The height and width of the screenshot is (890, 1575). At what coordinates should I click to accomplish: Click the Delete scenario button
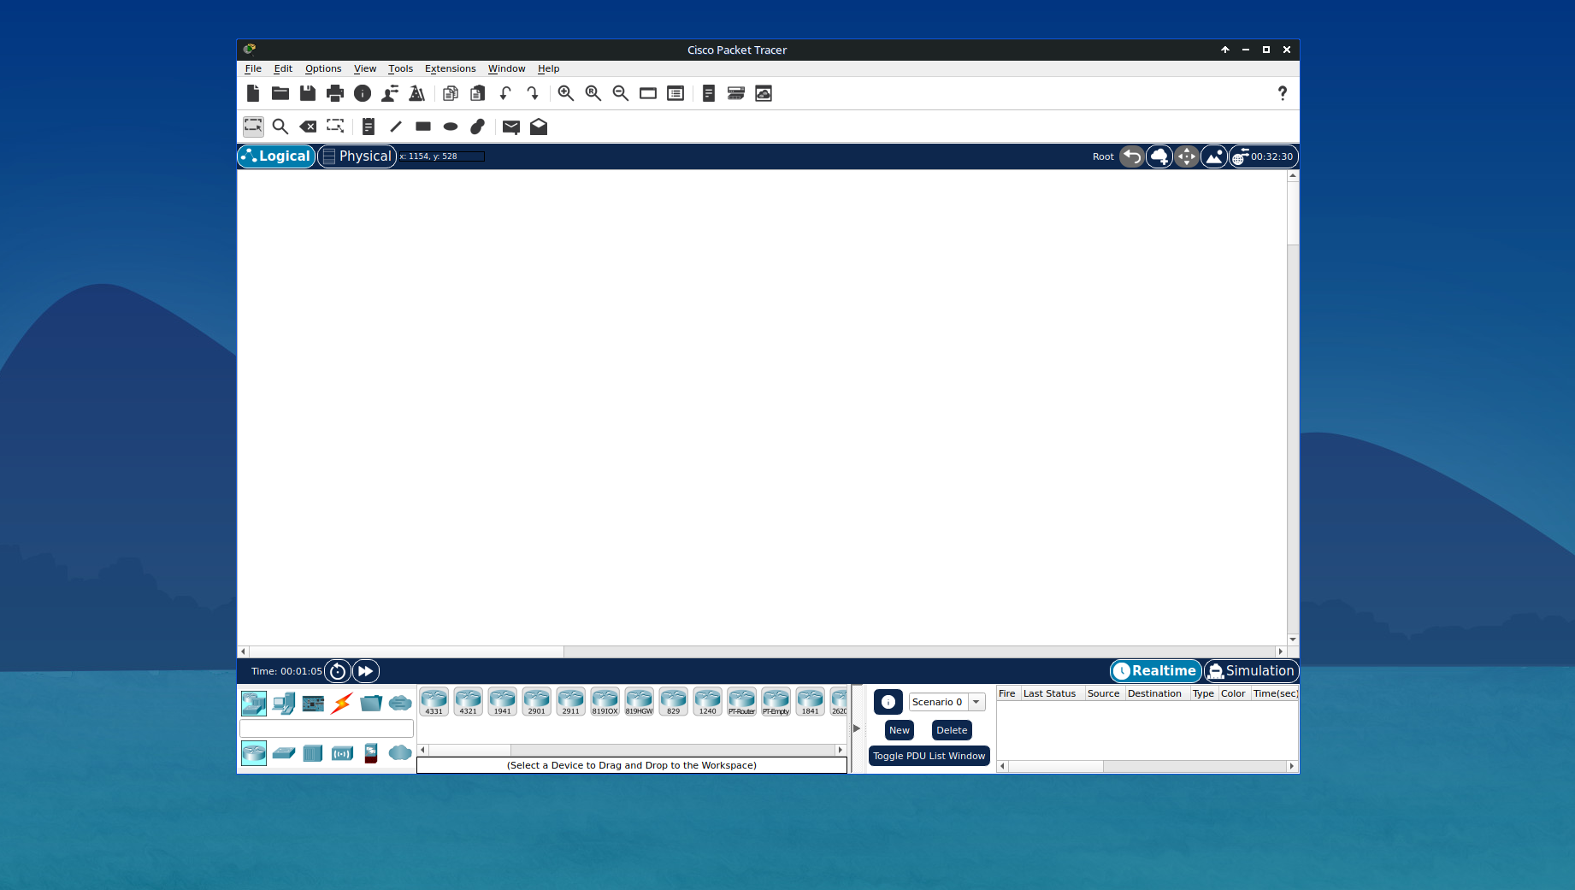click(952, 730)
